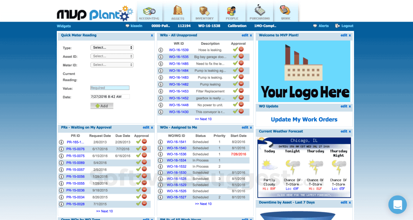Open the chat bubble widget
The image size is (413, 220).
(398, 205)
